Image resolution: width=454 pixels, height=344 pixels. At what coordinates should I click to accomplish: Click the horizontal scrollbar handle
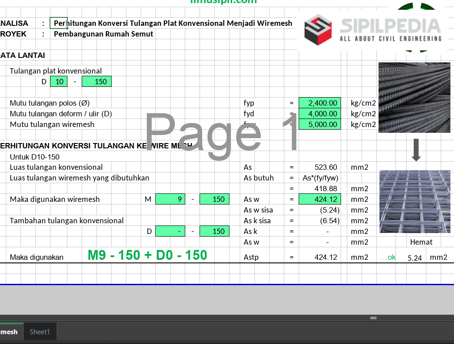click(373, 318)
